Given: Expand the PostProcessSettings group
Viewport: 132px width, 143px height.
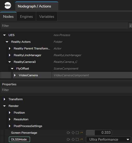Looking at the screenshot, I should point(10,126).
